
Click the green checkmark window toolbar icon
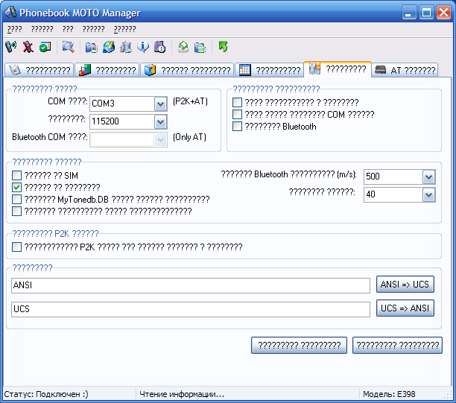pyautogui.click(x=45, y=47)
